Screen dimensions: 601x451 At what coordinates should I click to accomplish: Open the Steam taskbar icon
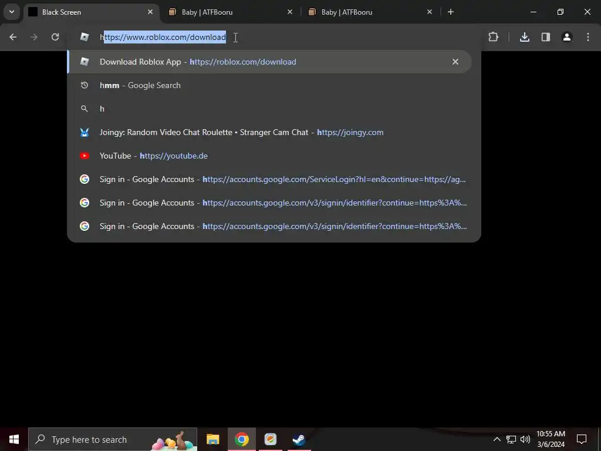299,439
